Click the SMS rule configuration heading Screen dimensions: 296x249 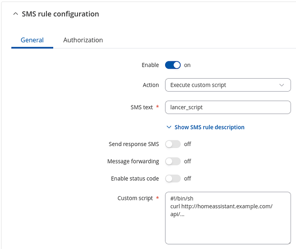60,14
